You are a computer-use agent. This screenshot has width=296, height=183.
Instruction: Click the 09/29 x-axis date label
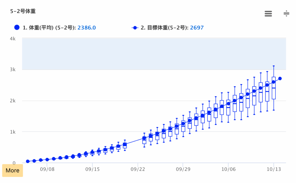point(183,169)
